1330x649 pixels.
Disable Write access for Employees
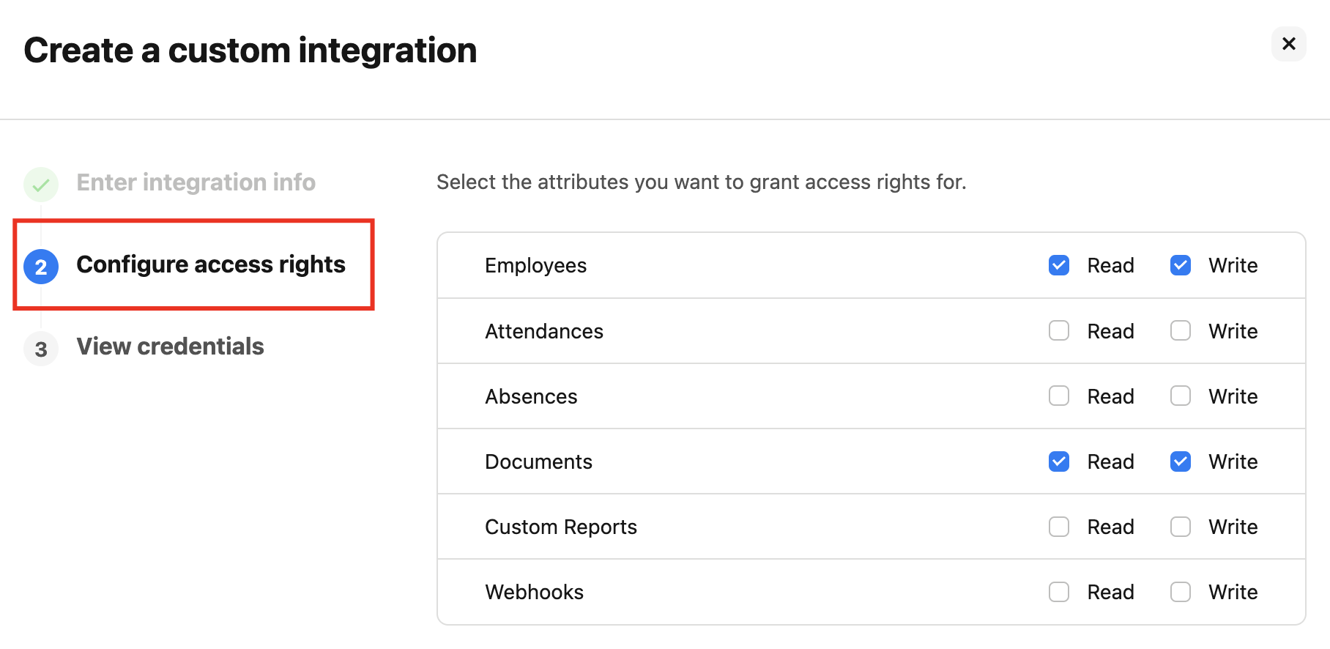point(1180,265)
